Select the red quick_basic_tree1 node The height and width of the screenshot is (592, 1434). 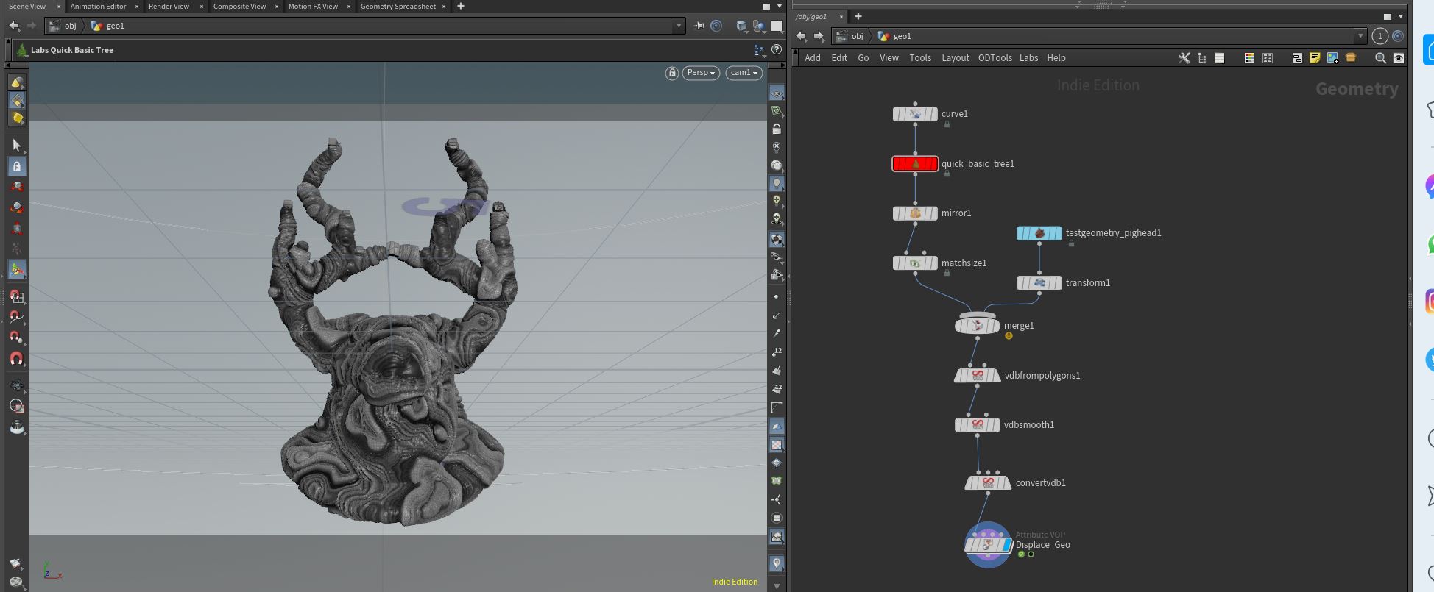(915, 164)
